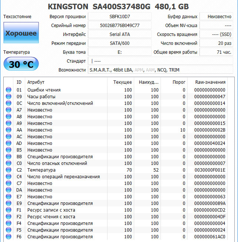238x242 pixels.
Task: Click status orb for row A7
Action: tap(9, 110)
